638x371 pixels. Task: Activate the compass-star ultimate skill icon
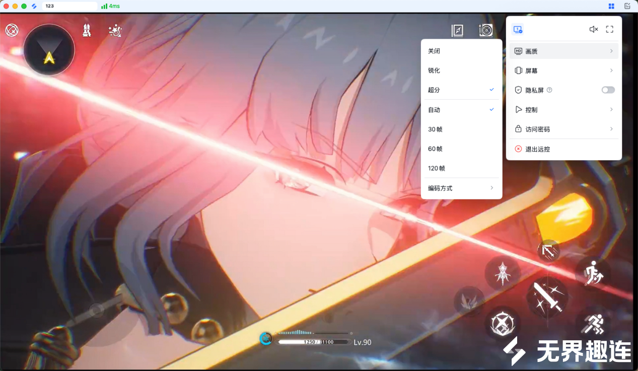pyautogui.click(x=502, y=323)
